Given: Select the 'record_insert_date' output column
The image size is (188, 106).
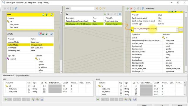Looking at the screenshot, I should coord(173,69).
